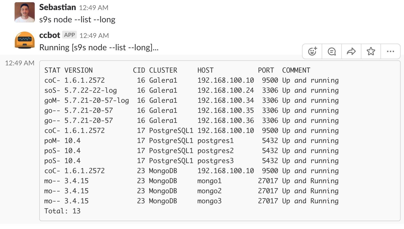Click the postgres1 host row
The image size is (404, 229).
(x=191, y=141)
